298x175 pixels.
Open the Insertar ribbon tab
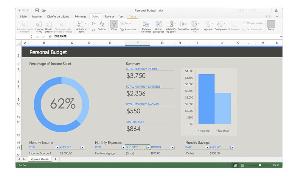[x=37, y=16]
